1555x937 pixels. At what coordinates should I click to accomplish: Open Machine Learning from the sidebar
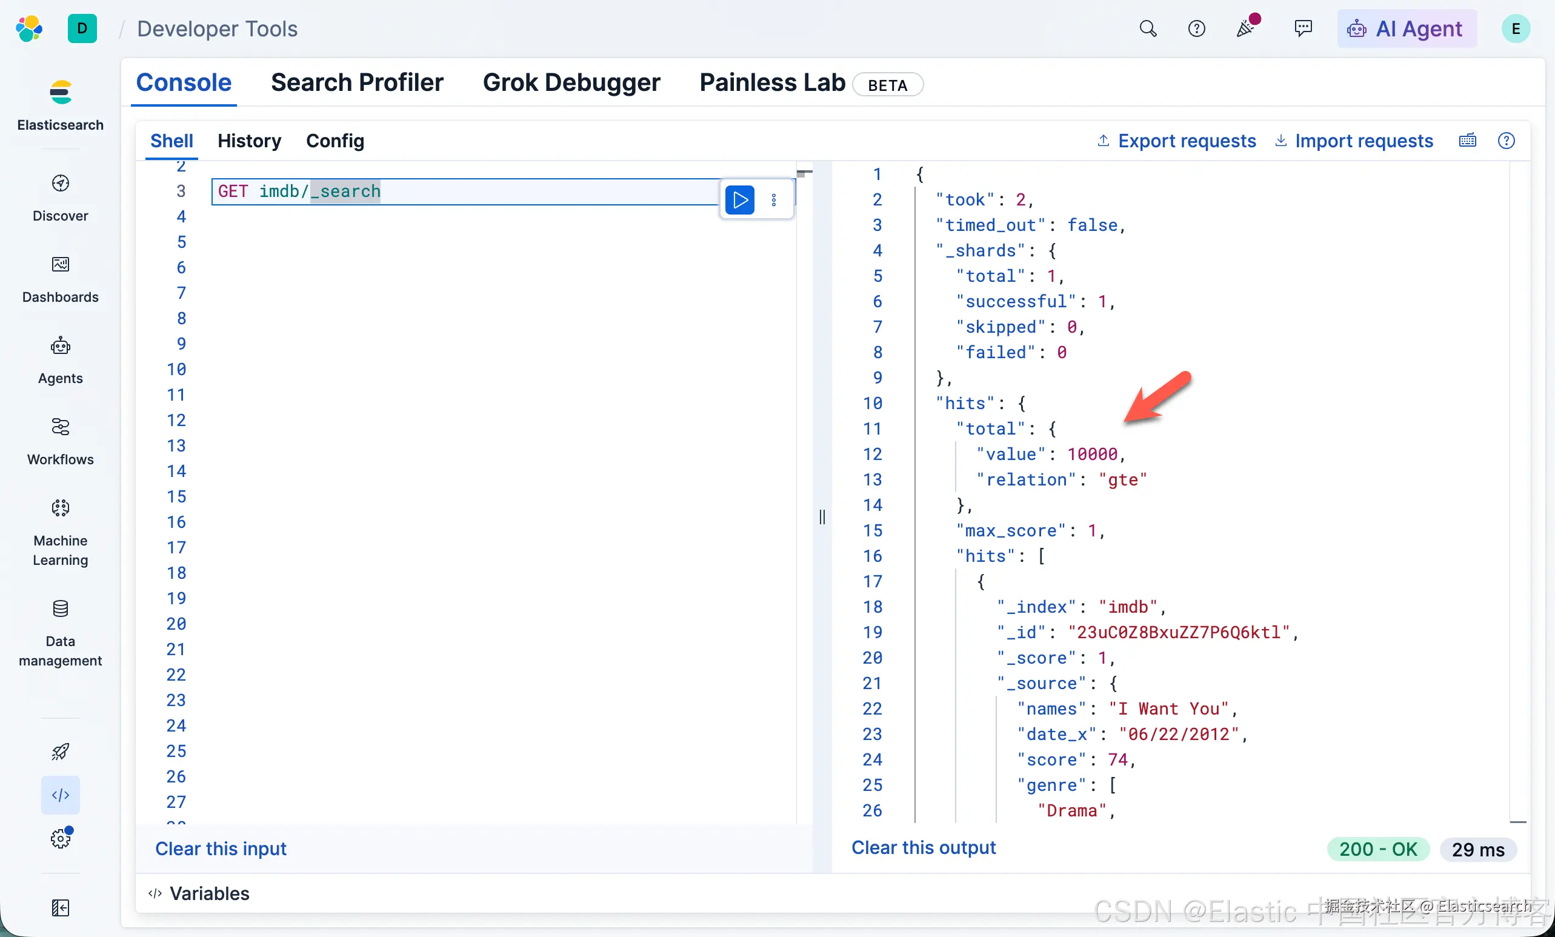60,533
